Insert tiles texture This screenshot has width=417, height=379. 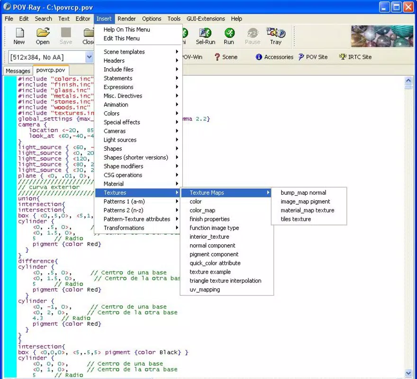tap(309, 219)
